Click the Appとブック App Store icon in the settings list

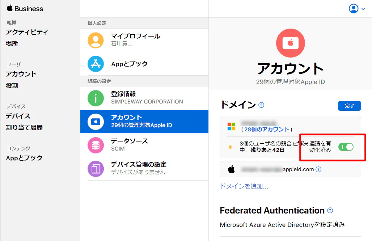point(96,64)
